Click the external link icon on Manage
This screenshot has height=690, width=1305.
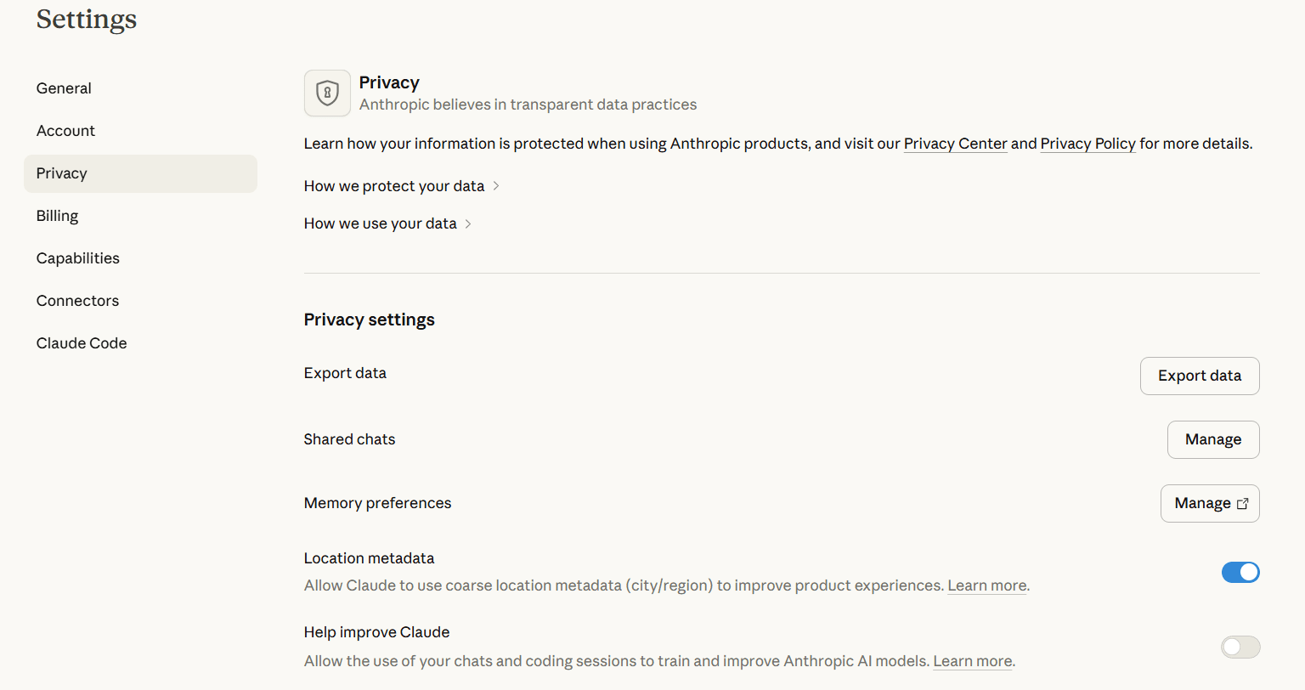coord(1242,504)
